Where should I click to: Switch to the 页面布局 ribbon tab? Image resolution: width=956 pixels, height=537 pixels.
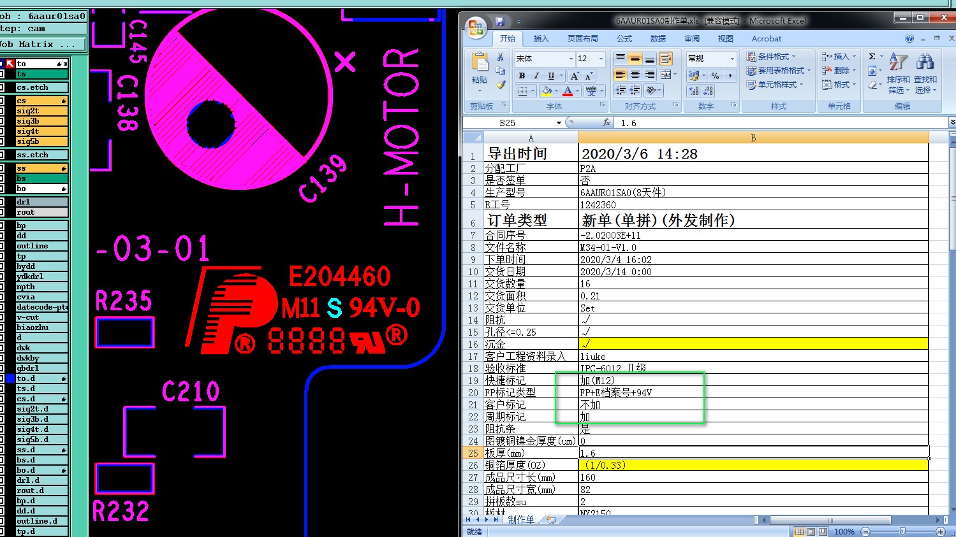583,39
